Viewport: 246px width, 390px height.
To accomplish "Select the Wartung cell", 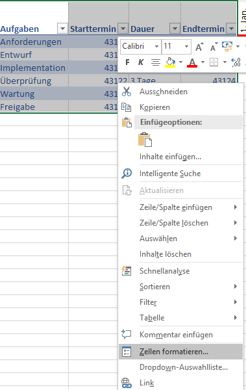I will click(x=34, y=94).
